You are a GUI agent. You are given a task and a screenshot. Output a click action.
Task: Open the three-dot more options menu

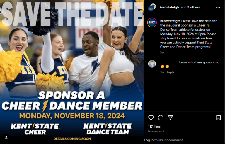pyautogui.click(x=218, y=7)
